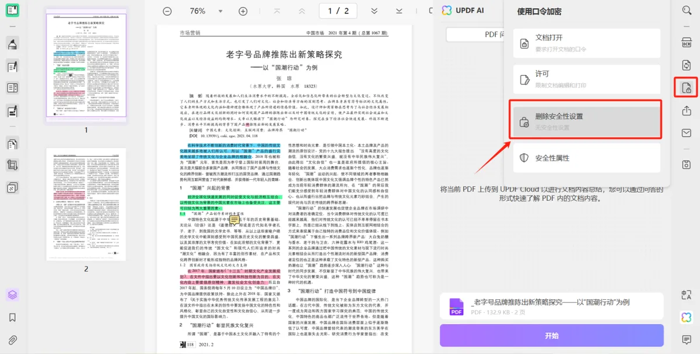The height and width of the screenshot is (354, 700).
Task: Open the attachments paperclip panel
Action: click(x=12, y=340)
